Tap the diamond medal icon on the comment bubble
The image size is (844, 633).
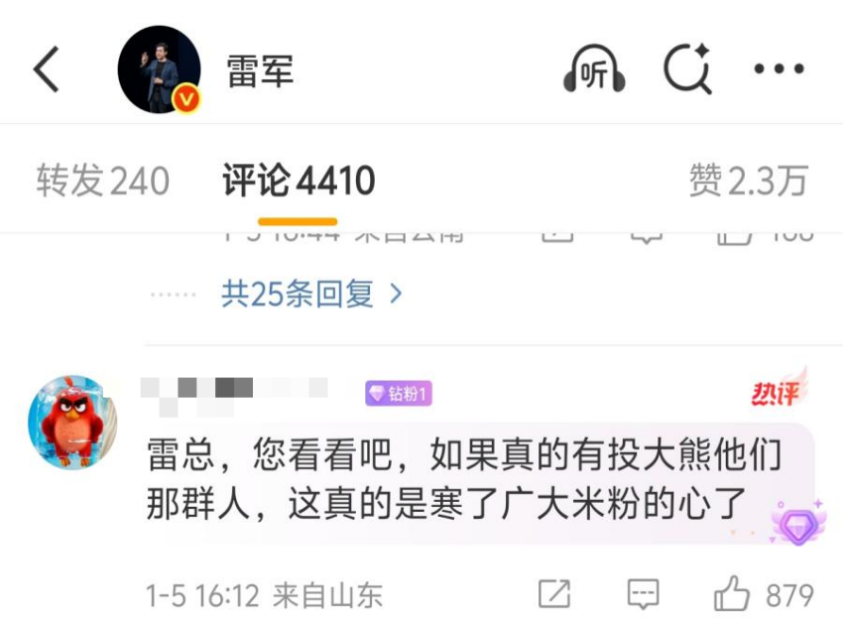[x=798, y=523]
